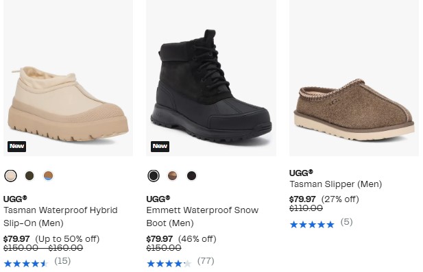Open Emmett Waterproof Snow Boot (Men) link

click(x=202, y=217)
